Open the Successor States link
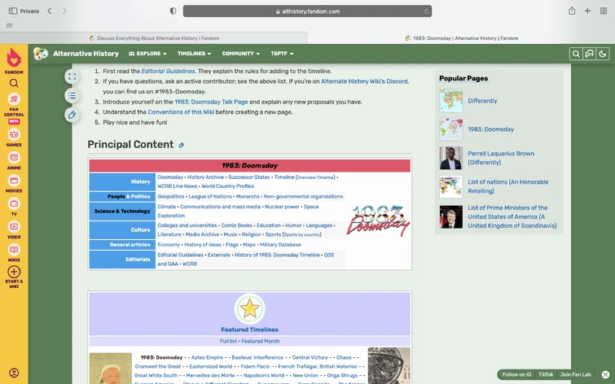The height and width of the screenshot is (384, 615). coord(249,177)
